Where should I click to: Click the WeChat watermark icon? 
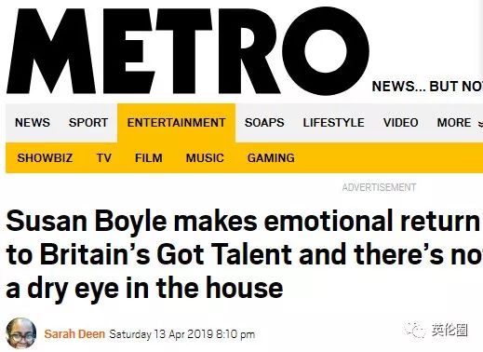(x=415, y=330)
